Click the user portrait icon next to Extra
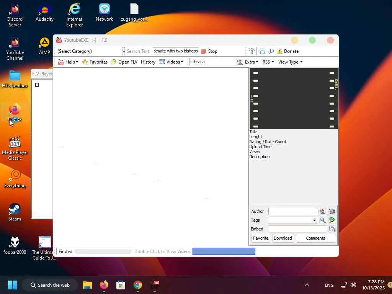This screenshot has height=294, width=392. pyautogui.click(x=240, y=62)
